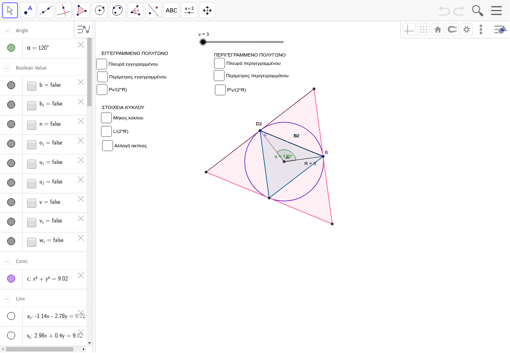The width and height of the screenshot is (510, 353).
Task: Select the Polygon tool
Action: (x=82, y=10)
